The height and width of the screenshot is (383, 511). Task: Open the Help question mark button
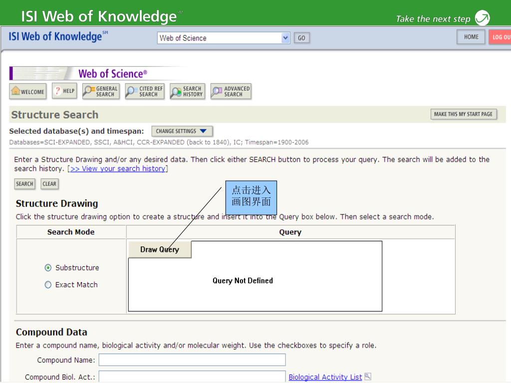64,91
